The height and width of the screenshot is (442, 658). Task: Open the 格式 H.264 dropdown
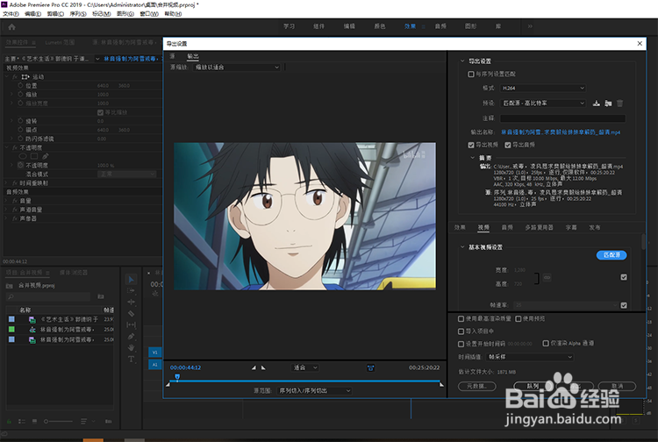[543, 88]
